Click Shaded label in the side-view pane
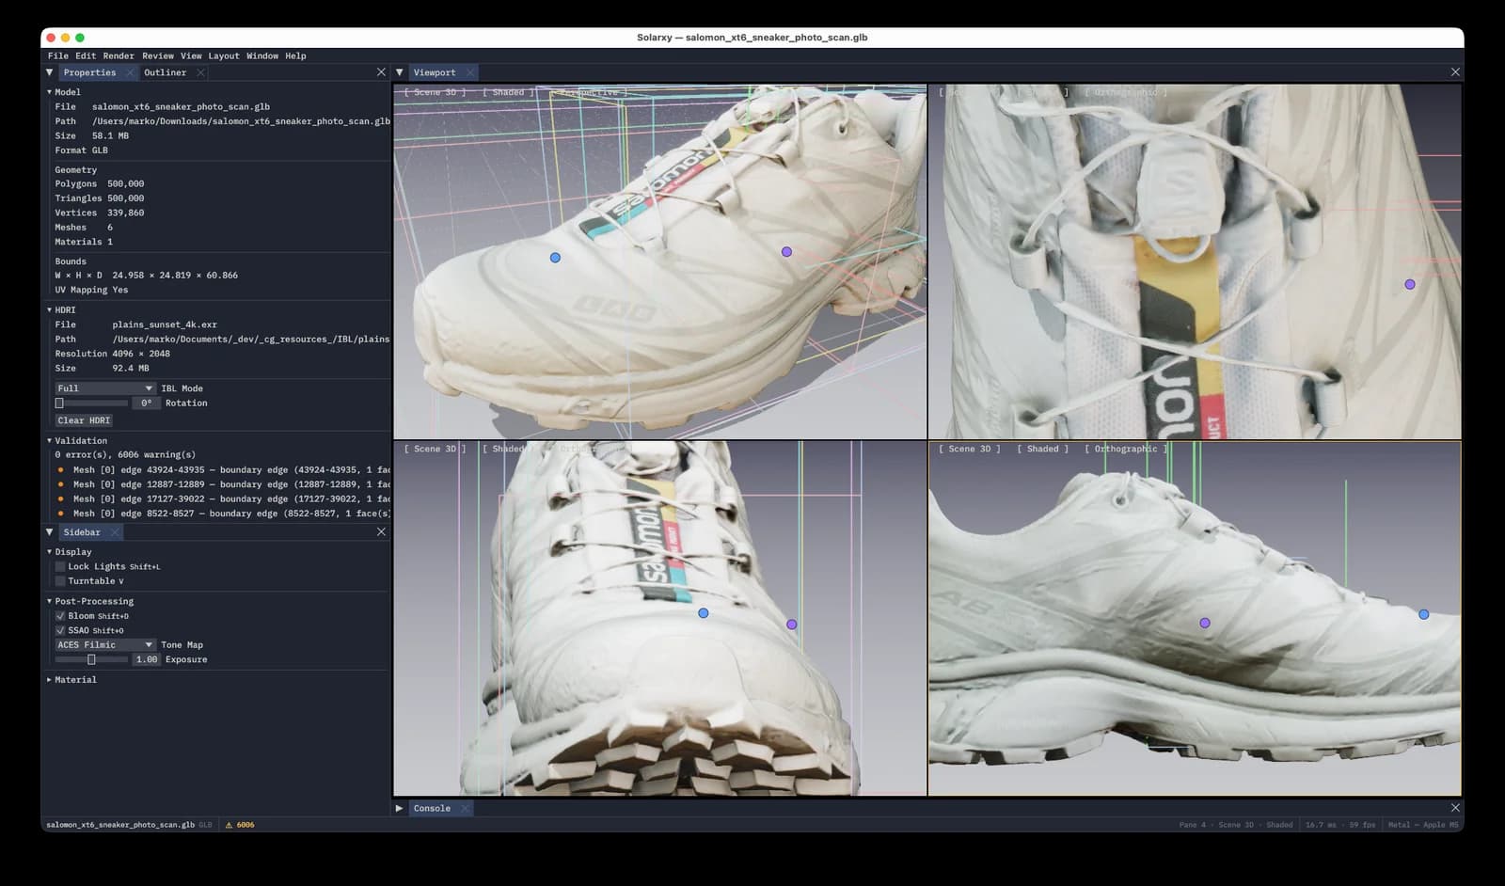The width and height of the screenshot is (1505, 886). 1042,449
